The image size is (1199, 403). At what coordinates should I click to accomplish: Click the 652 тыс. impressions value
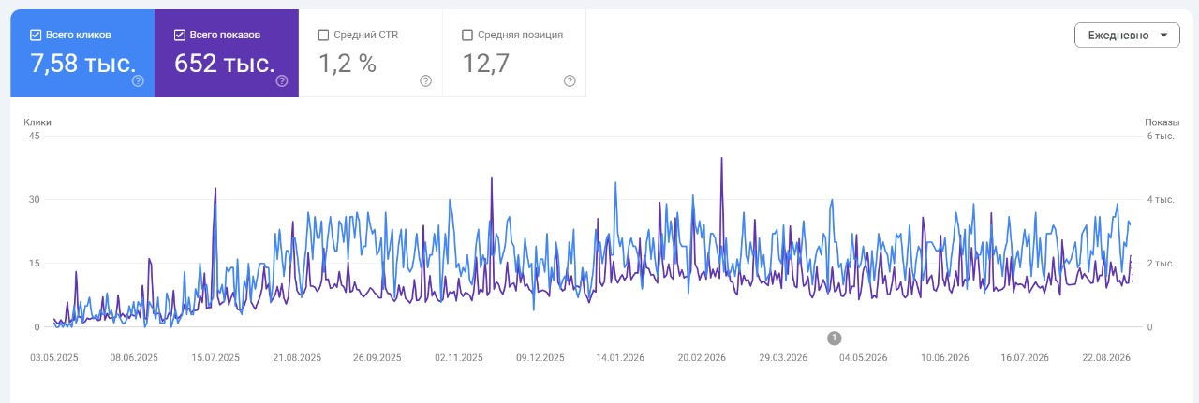coord(224,64)
